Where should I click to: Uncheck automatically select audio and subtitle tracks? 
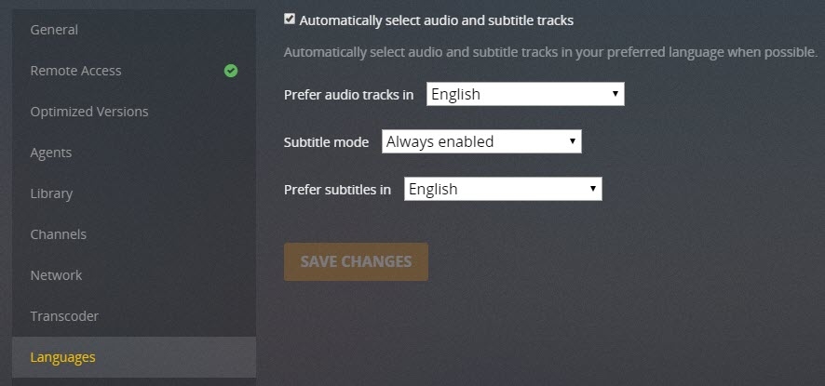click(x=290, y=19)
